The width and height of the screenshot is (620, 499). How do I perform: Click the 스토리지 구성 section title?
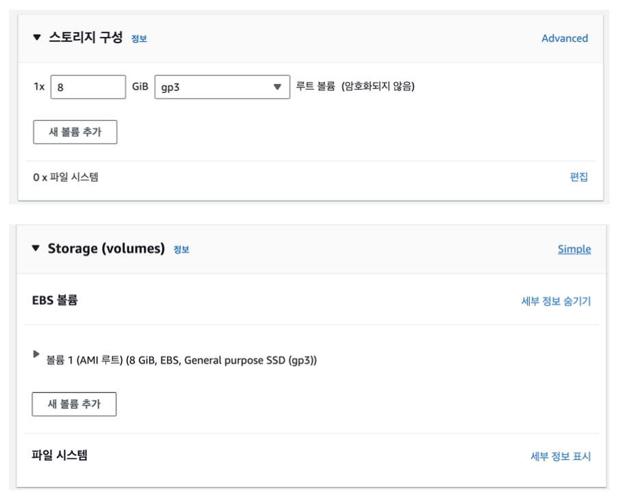(86, 38)
